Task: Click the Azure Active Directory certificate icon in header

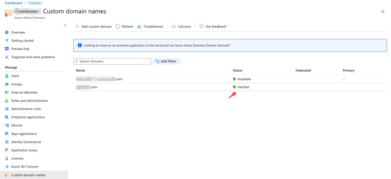Action: click(8, 13)
